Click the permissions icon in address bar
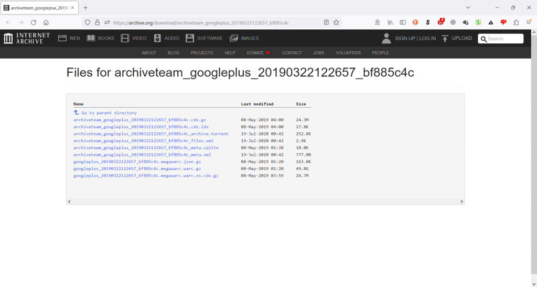537x287 pixels. tap(107, 22)
